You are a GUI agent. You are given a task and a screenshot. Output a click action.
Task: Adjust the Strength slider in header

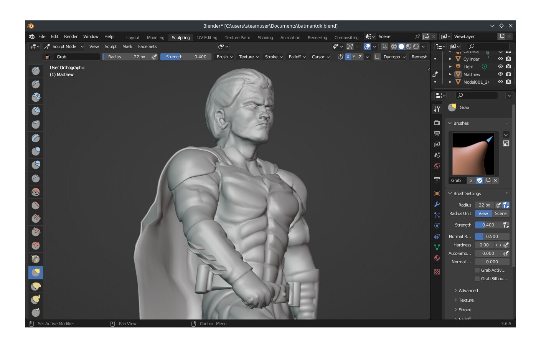click(x=186, y=57)
